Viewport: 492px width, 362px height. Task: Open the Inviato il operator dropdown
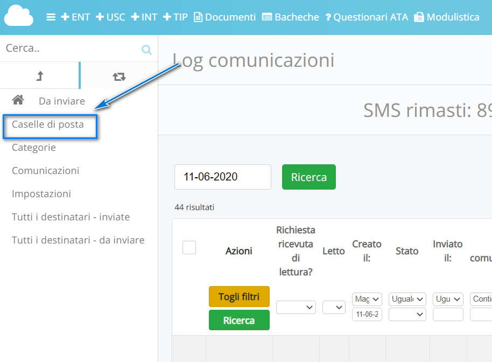[x=448, y=299]
